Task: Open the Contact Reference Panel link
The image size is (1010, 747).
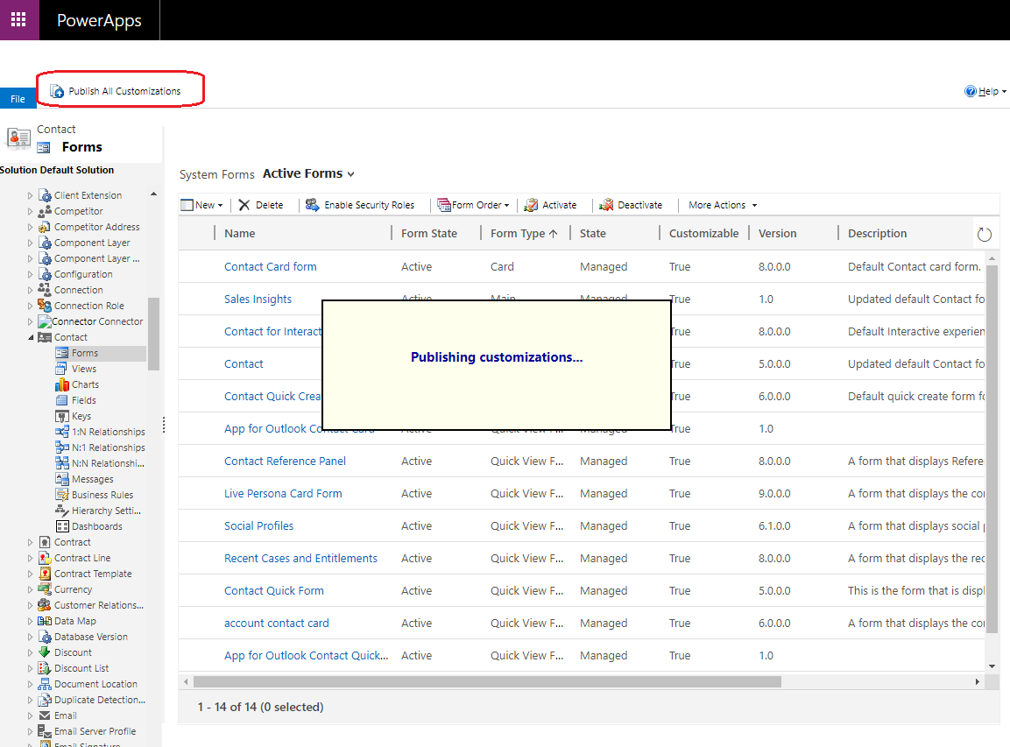Action: tap(285, 462)
